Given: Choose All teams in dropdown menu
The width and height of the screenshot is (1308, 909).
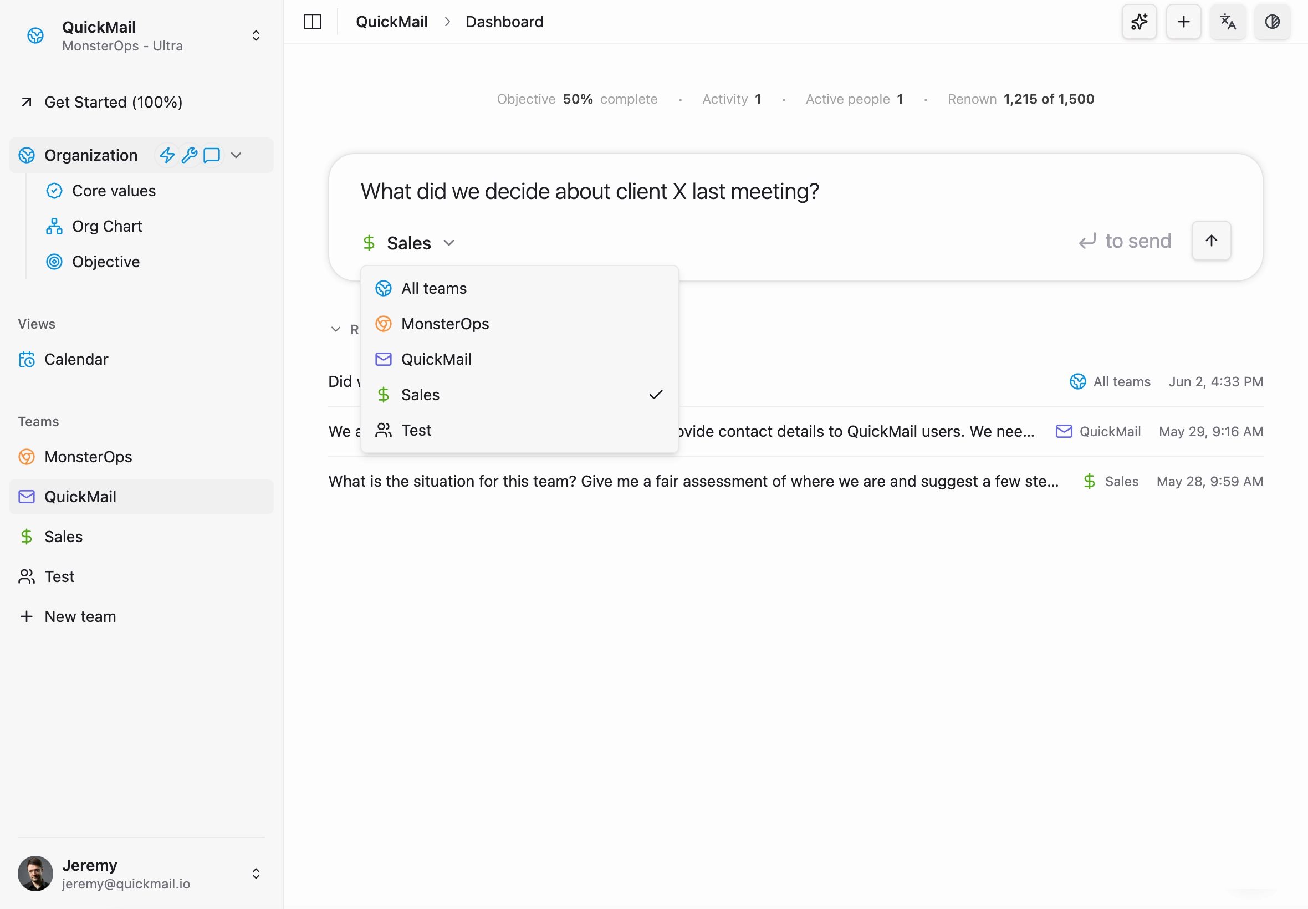Looking at the screenshot, I should tap(519, 288).
